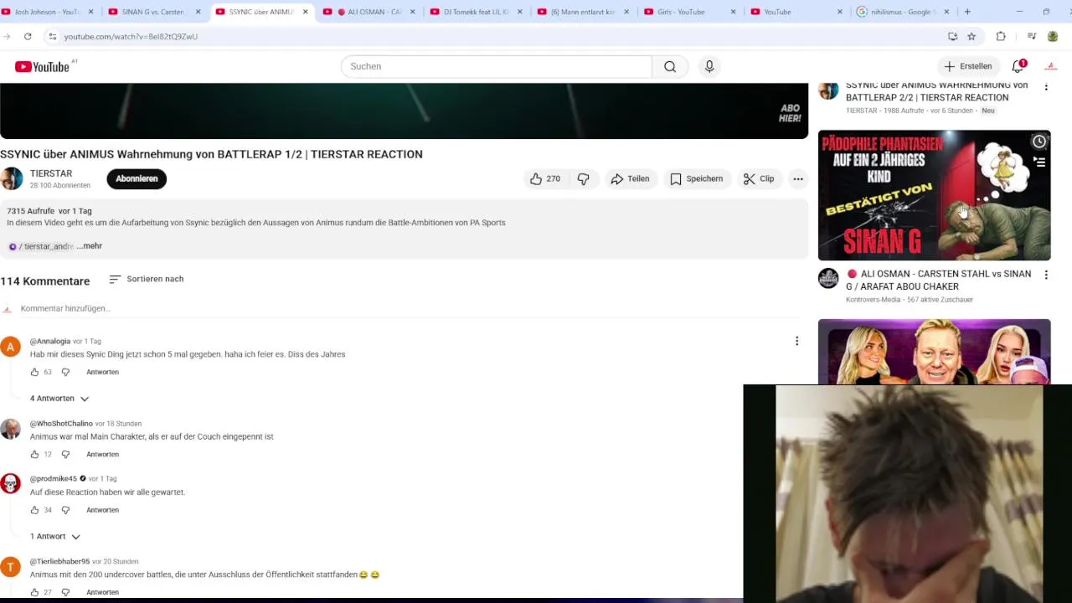Screen dimensions: 1072x603
Task: Open Sortieren nach dropdown
Action: click(x=147, y=279)
